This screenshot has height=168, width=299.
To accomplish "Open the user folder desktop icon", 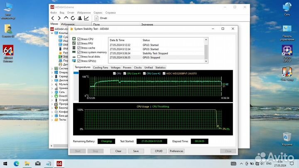I will point(8,31).
